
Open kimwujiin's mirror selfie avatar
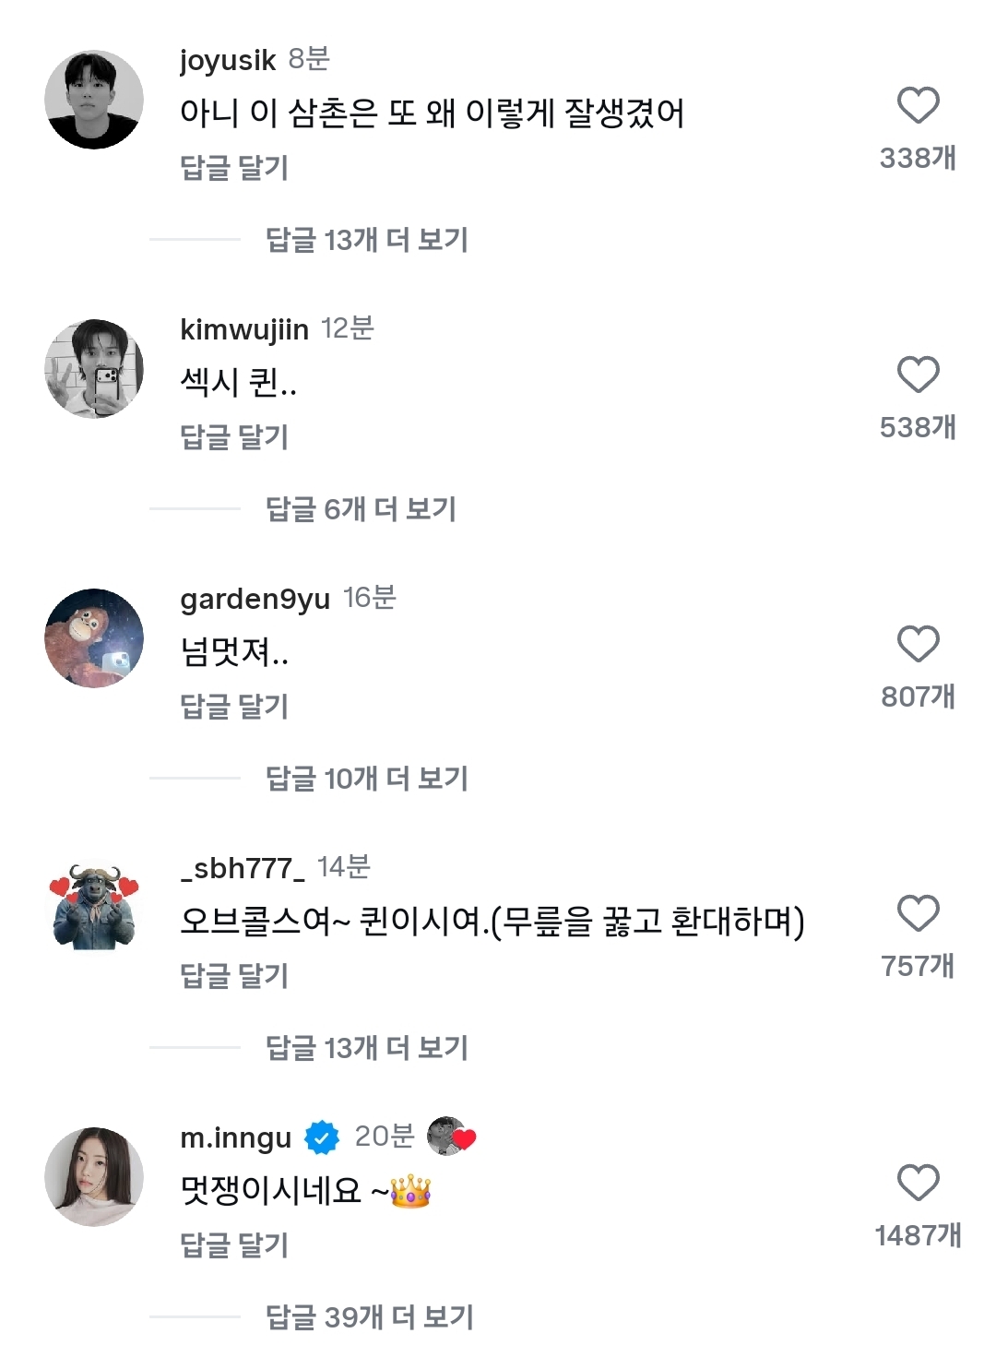(x=94, y=369)
